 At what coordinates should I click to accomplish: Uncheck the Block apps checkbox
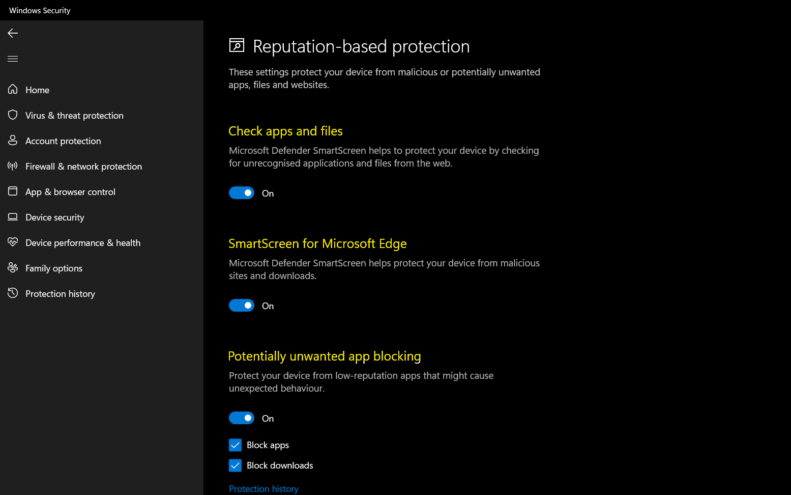pos(235,445)
